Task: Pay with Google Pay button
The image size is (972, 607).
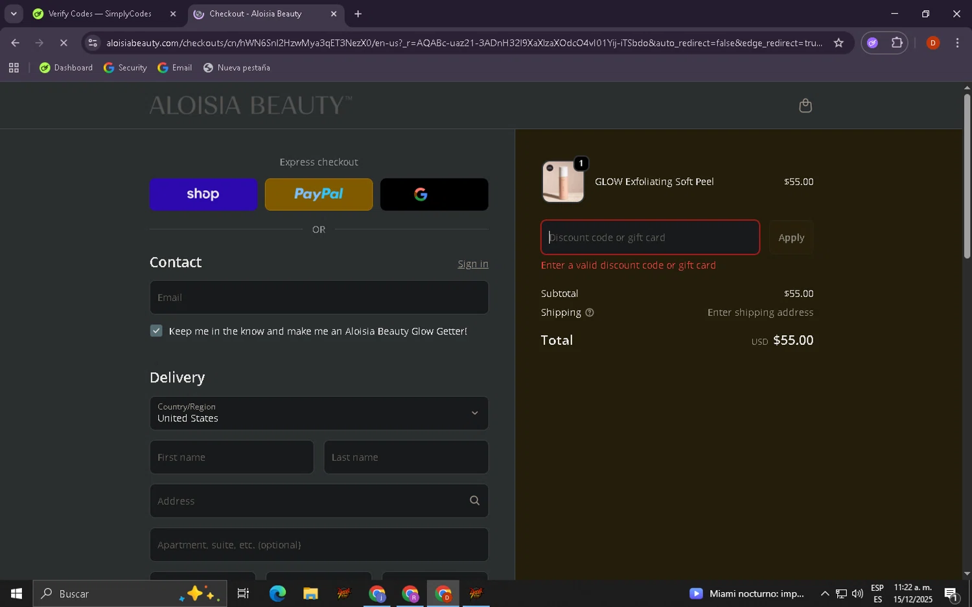Action: 434,194
